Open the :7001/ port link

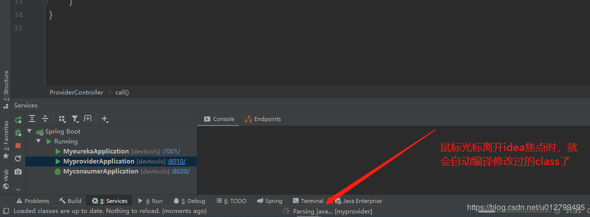pyautogui.click(x=171, y=151)
